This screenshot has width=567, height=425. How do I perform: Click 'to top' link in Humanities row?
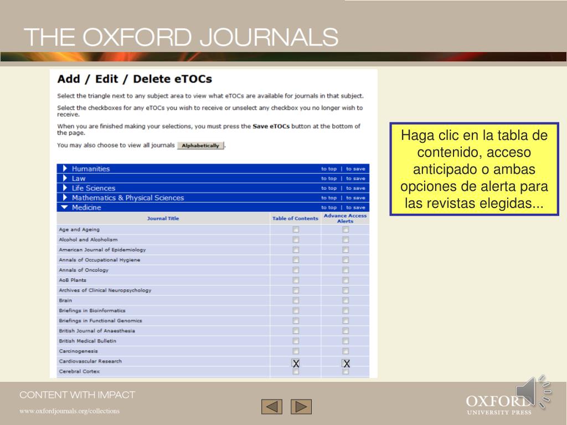coord(329,169)
